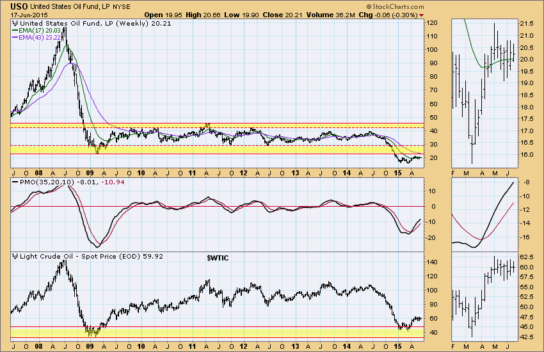Click the red '-10.94' PMO signal value
The height and width of the screenshot is (352, 544).
click(x=113, y=182)
